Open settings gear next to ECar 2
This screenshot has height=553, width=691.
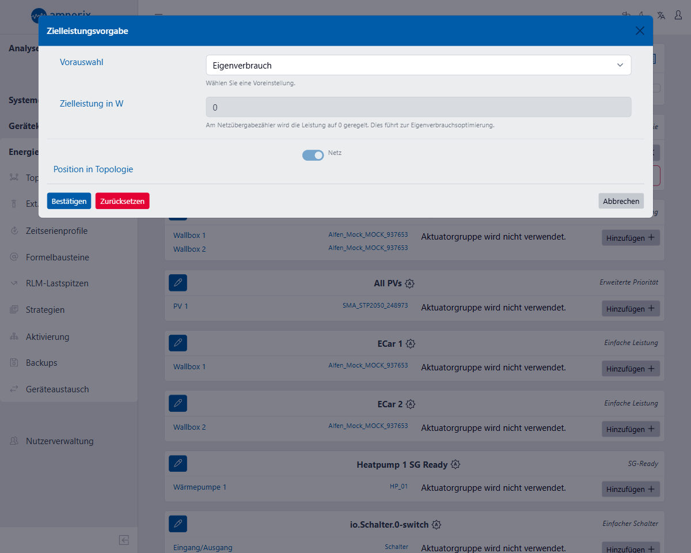tap(410, 404)
